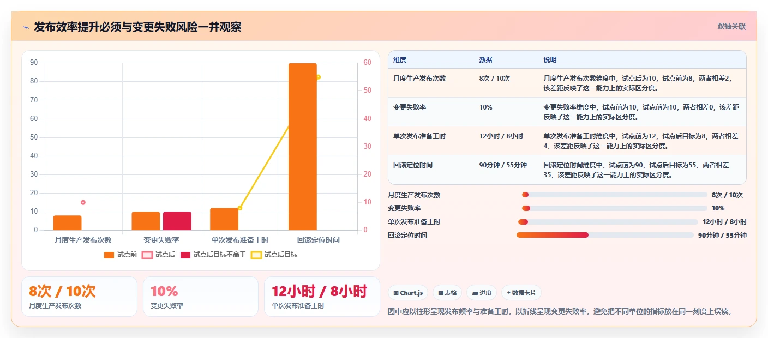Screen dimensions: 768x338
Task: Click the 单次发布准备工时 table row label
Action: click(x=419, y=136)
